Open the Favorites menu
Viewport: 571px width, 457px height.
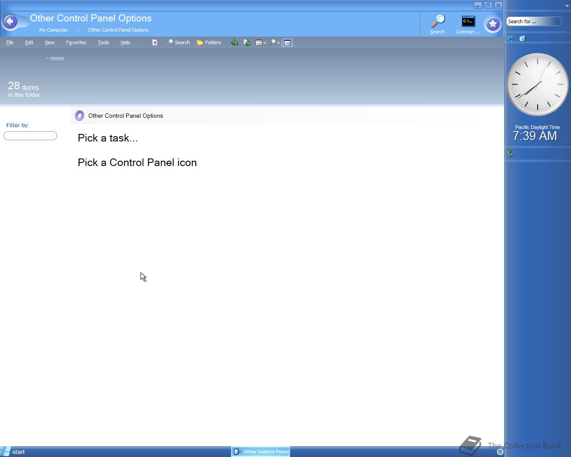point(76,42)
